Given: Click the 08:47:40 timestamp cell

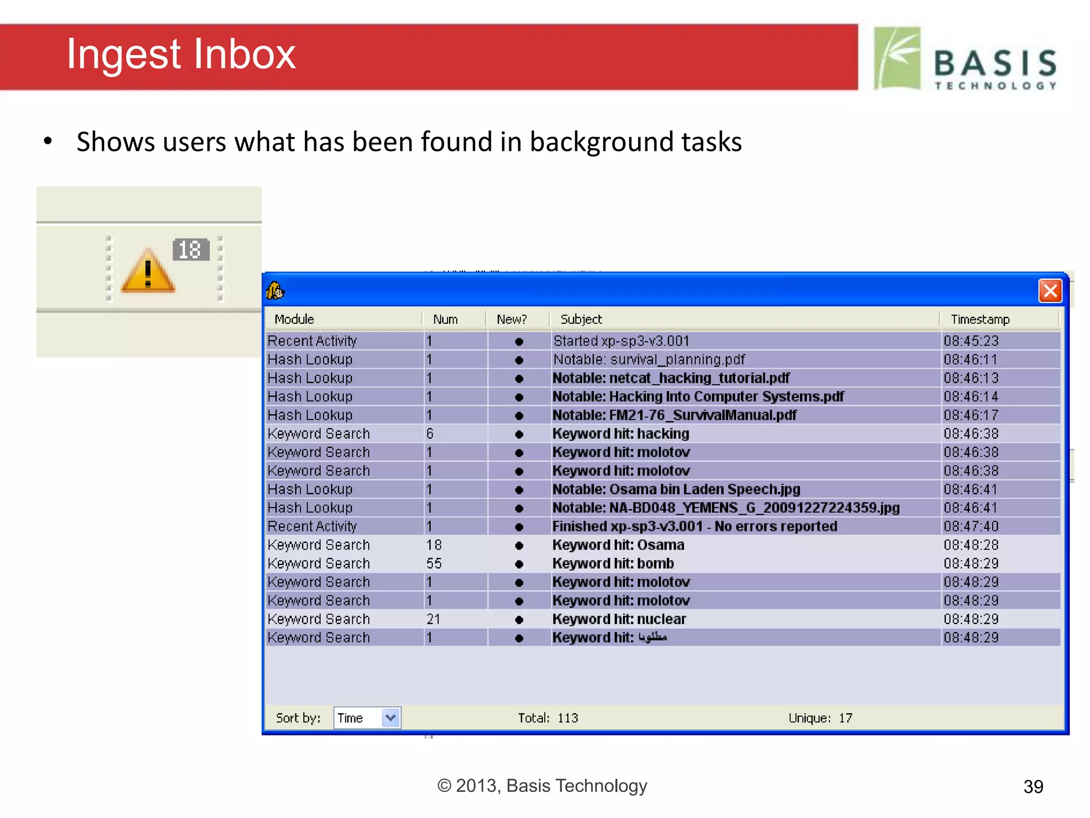Looking at the screenshot, I should 1001,526.
